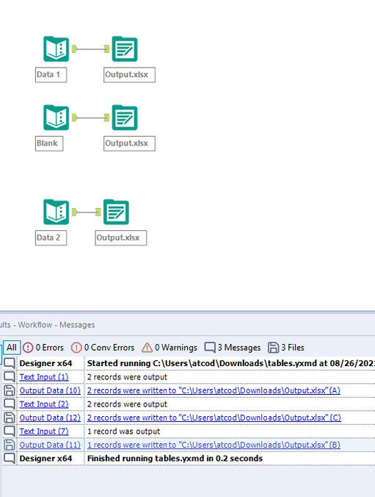Select '2 records were output' for Text Input (1)

pyautogui.click(x=127, y=377)
